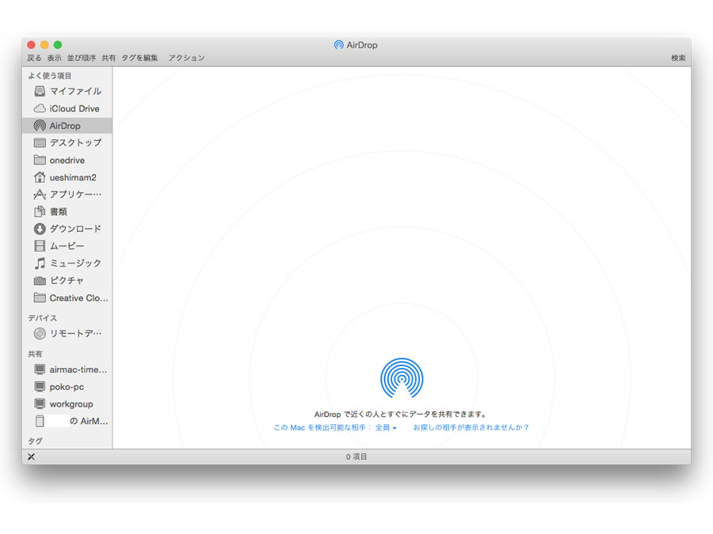Click マイファイル label in sidebar
The height and width of the screenshot is (534, 713).
(x=75, y=91)
